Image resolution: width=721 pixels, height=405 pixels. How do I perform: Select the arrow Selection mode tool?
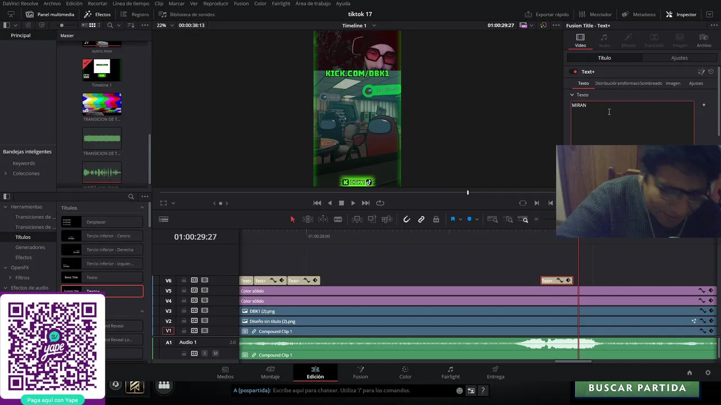pos(292,219)
